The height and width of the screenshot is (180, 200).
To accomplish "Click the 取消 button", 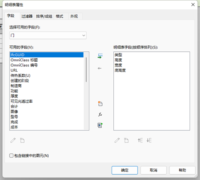I will tap(153, 170).
